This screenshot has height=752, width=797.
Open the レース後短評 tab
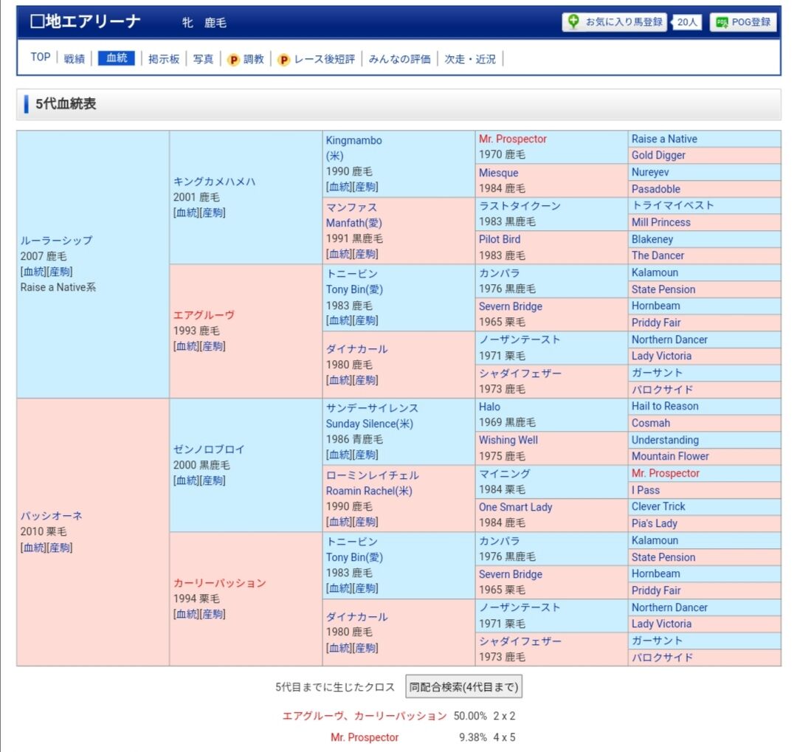[324, 59]
